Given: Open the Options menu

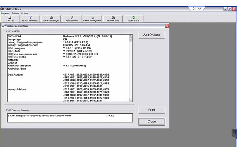Looking at the screenshot, I should [x=15, y=13].
